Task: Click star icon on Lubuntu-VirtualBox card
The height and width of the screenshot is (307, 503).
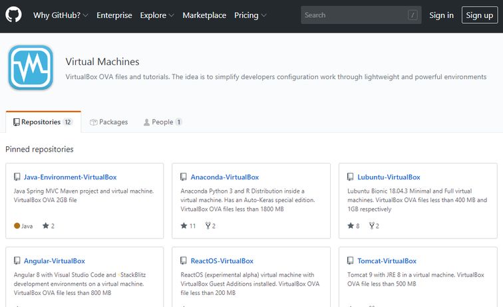Action: [351, 226]
